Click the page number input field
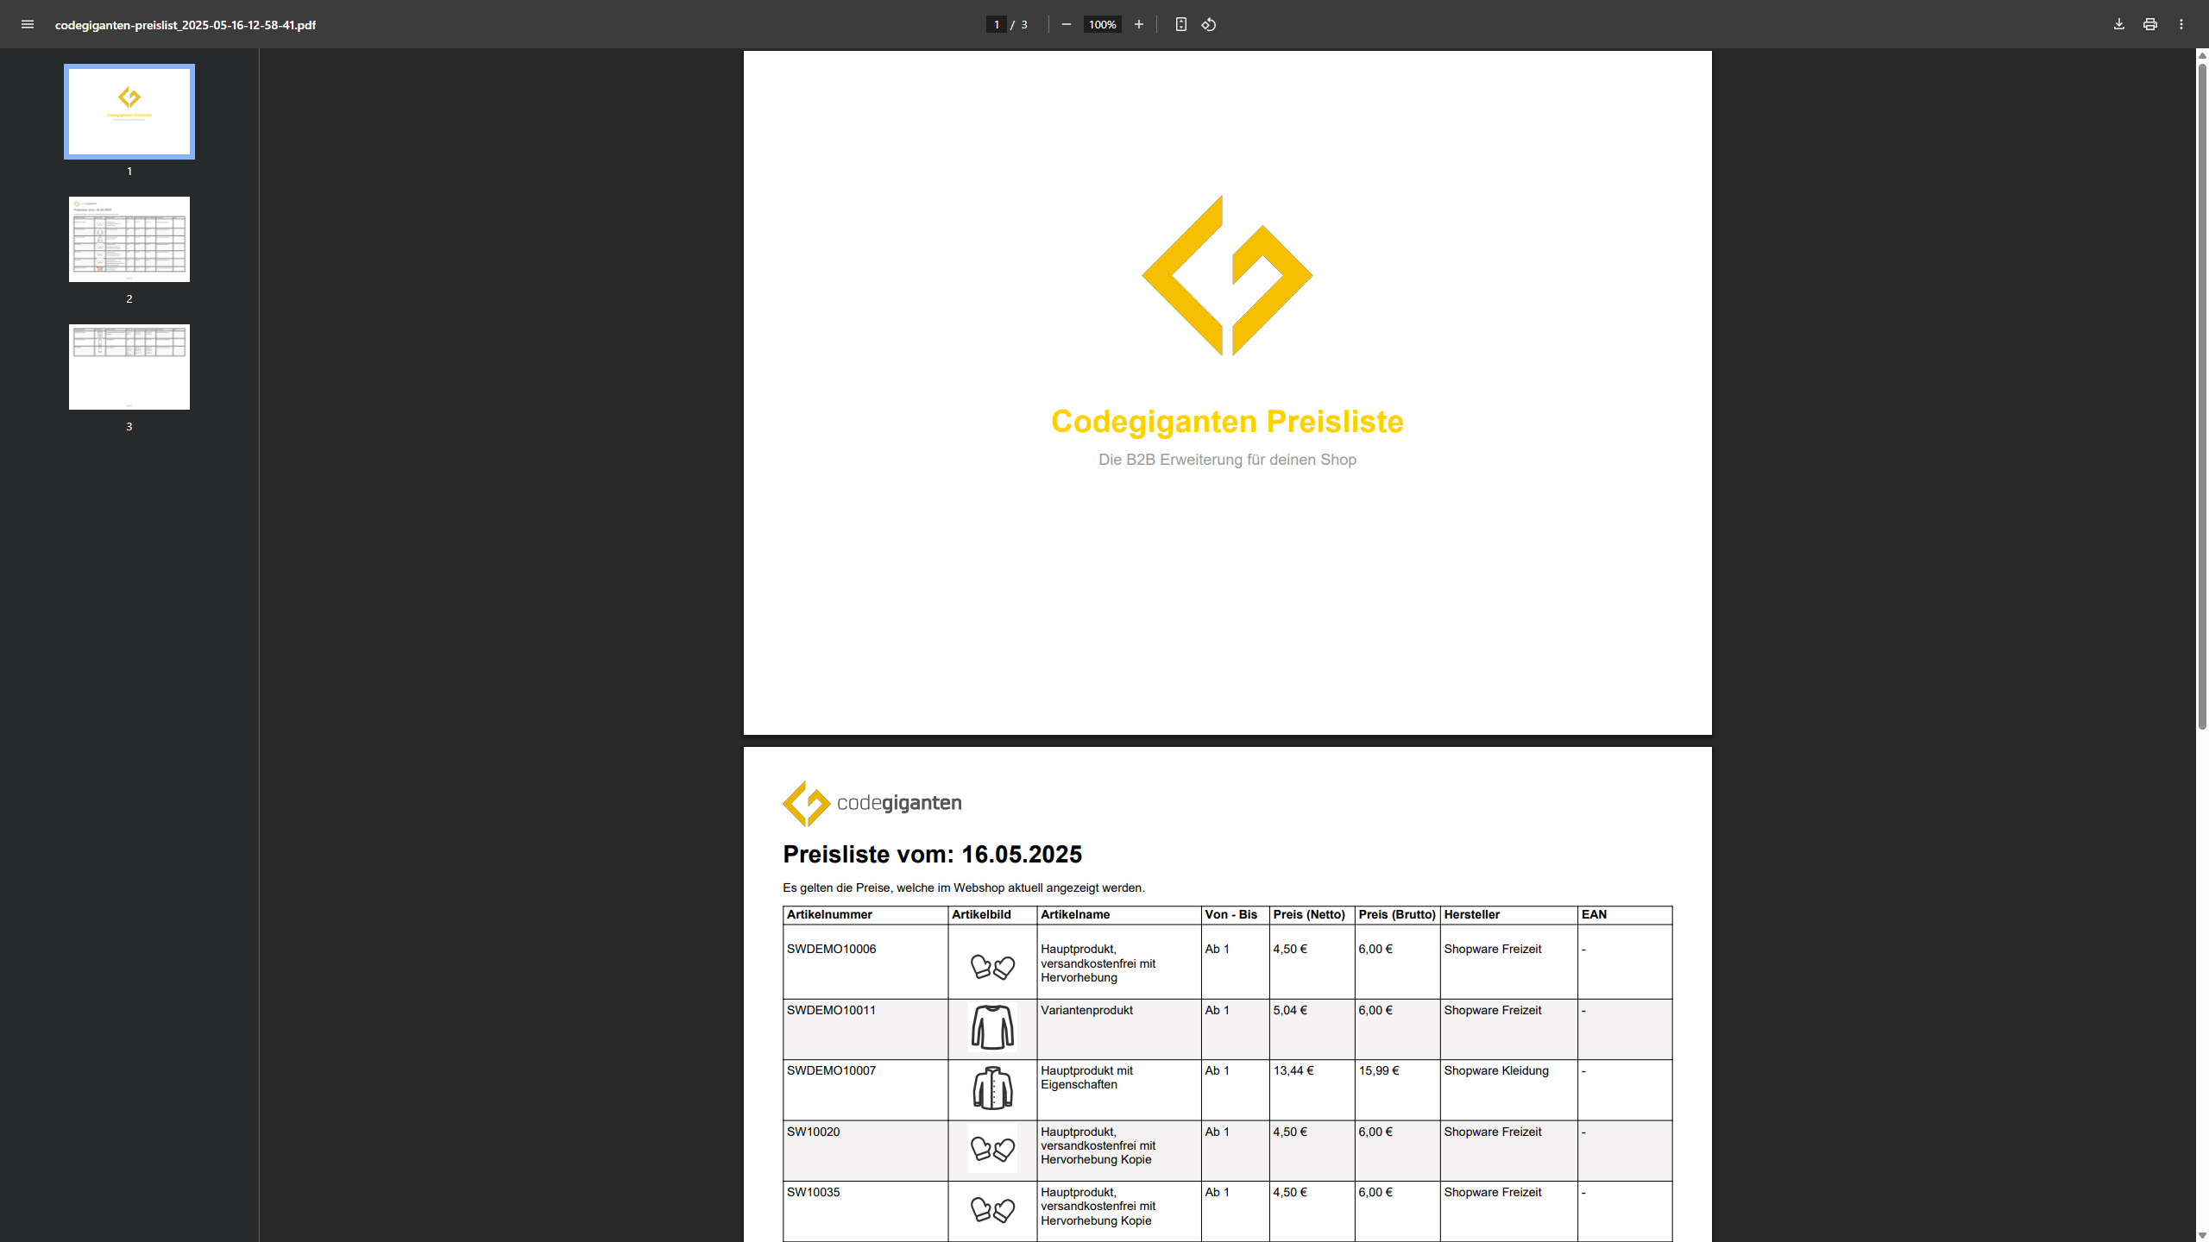The width and height of the screenshot is (2209, 1242). (x=997, y=24)
